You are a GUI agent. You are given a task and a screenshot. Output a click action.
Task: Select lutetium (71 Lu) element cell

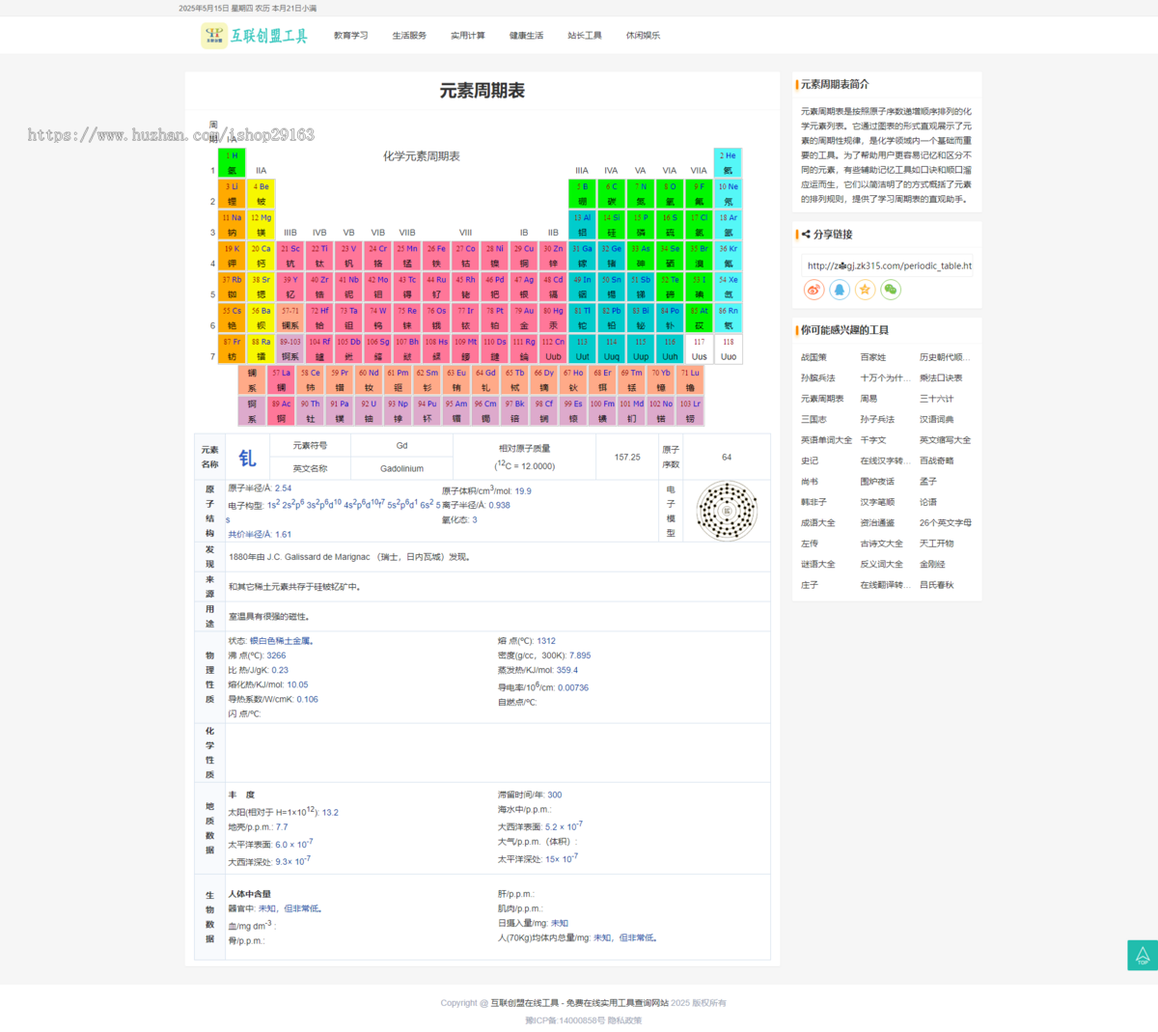pyautogui.click(x=690, y=379)
